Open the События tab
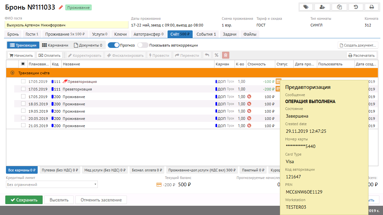Image resolution: width=383 pixels, height=215 pixels. (x=206, y=34)
